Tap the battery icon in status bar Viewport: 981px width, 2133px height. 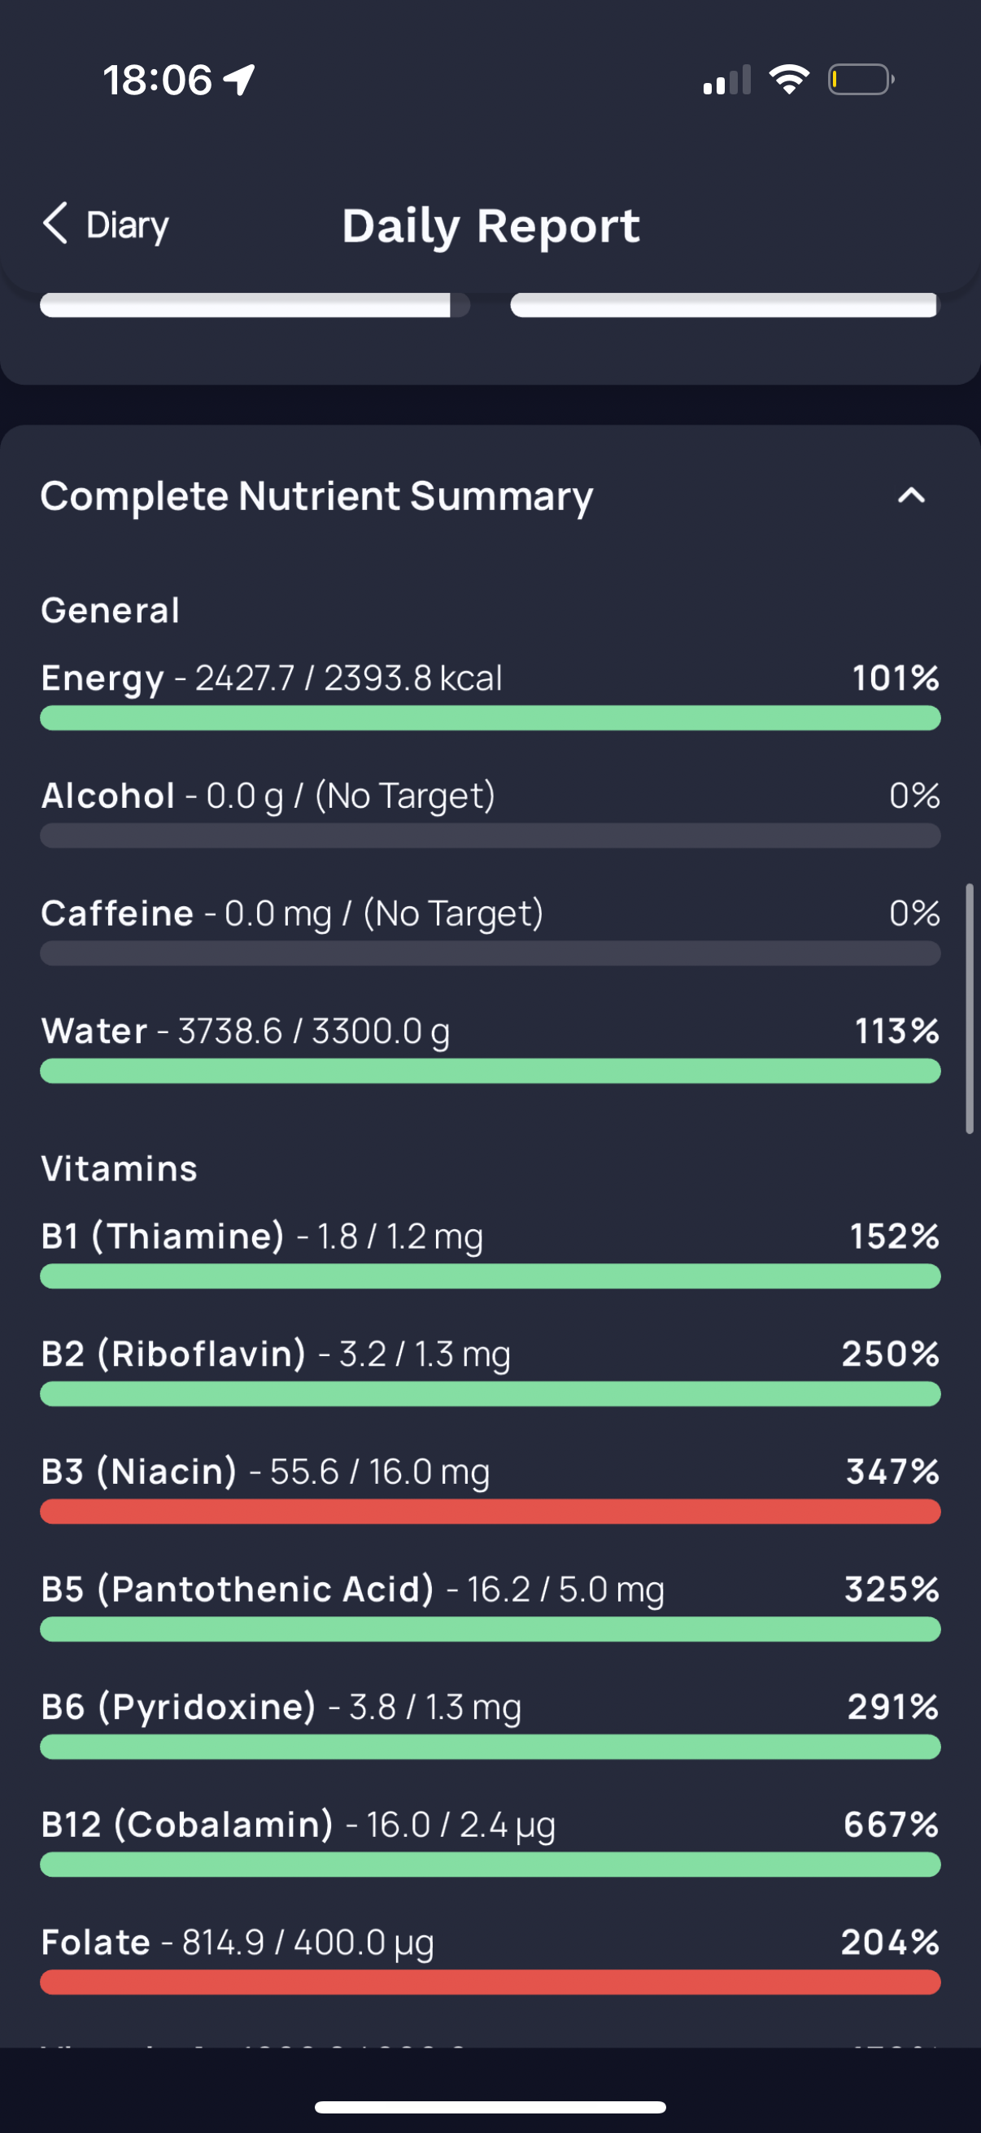(x=860, y=80)
